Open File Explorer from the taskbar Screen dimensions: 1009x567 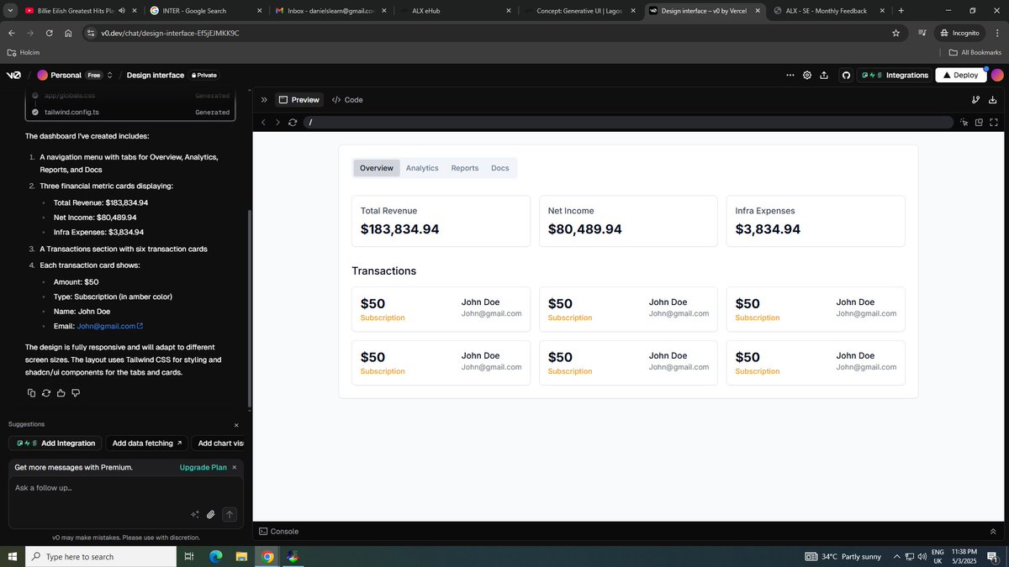tap(241, 556)
